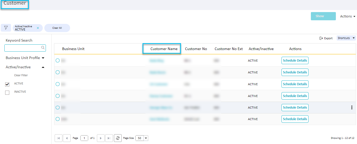Click the Keyword Search input field
Viewport: 357px width, 144px height.
[x=25, y=48]
